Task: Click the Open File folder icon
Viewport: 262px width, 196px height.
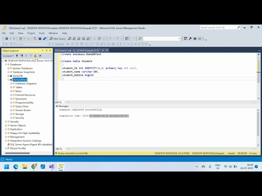Action: click(35, 39)
